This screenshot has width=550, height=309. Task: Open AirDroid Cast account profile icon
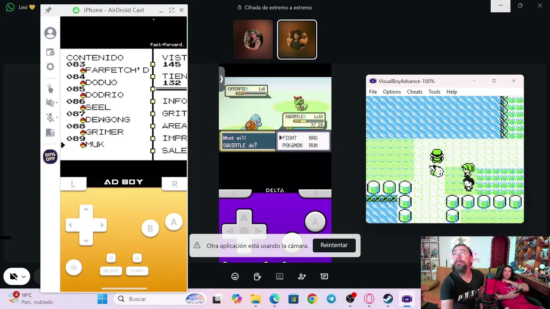coord(50,33)
